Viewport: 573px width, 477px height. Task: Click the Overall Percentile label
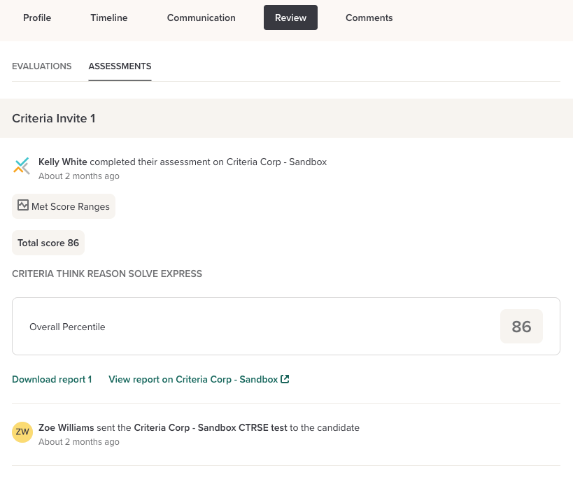click(x=67, y=327)
